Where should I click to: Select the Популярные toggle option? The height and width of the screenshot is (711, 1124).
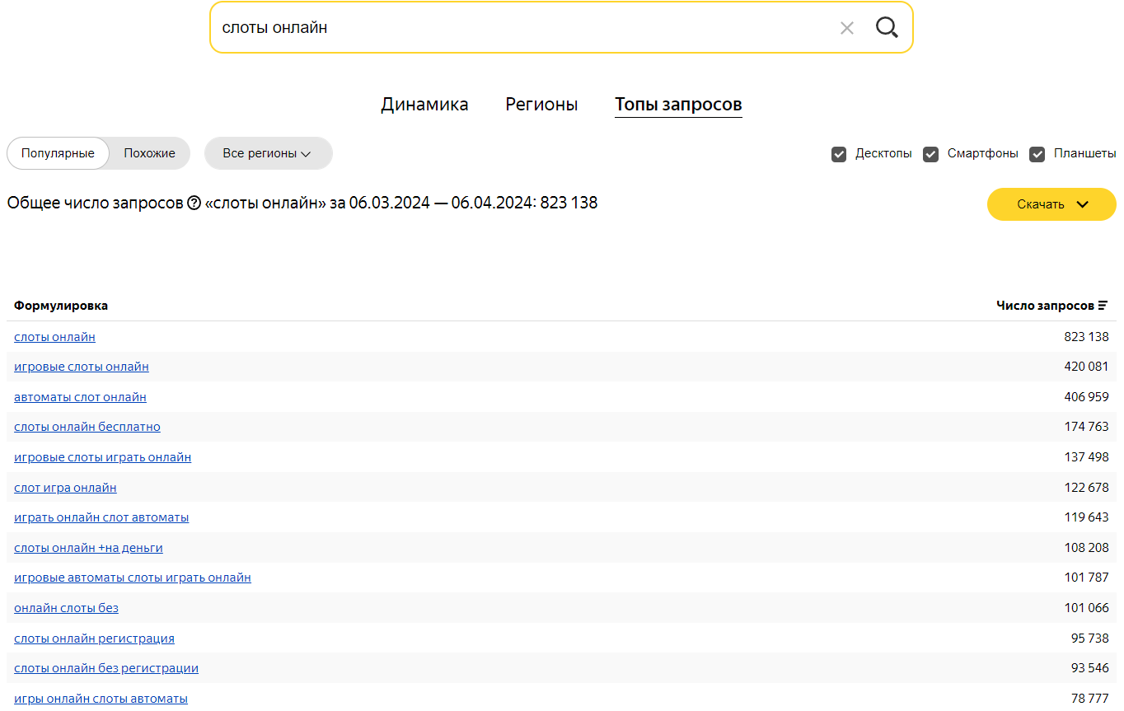pos(58,153)
